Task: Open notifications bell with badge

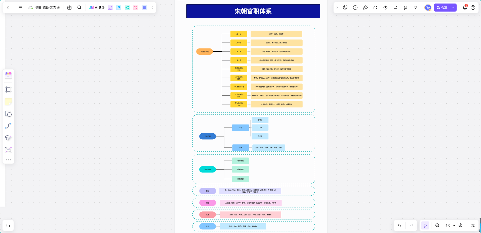Action: 465,7
